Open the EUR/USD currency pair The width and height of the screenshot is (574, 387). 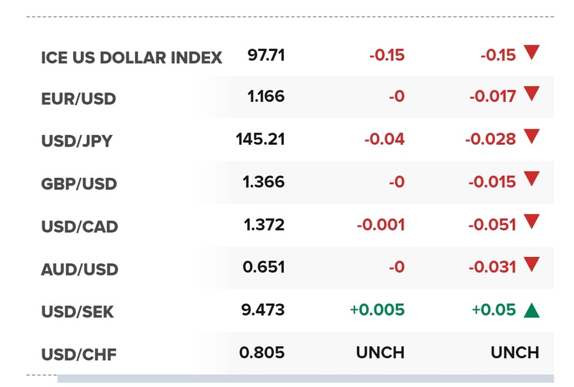click(x=78, y=99)
